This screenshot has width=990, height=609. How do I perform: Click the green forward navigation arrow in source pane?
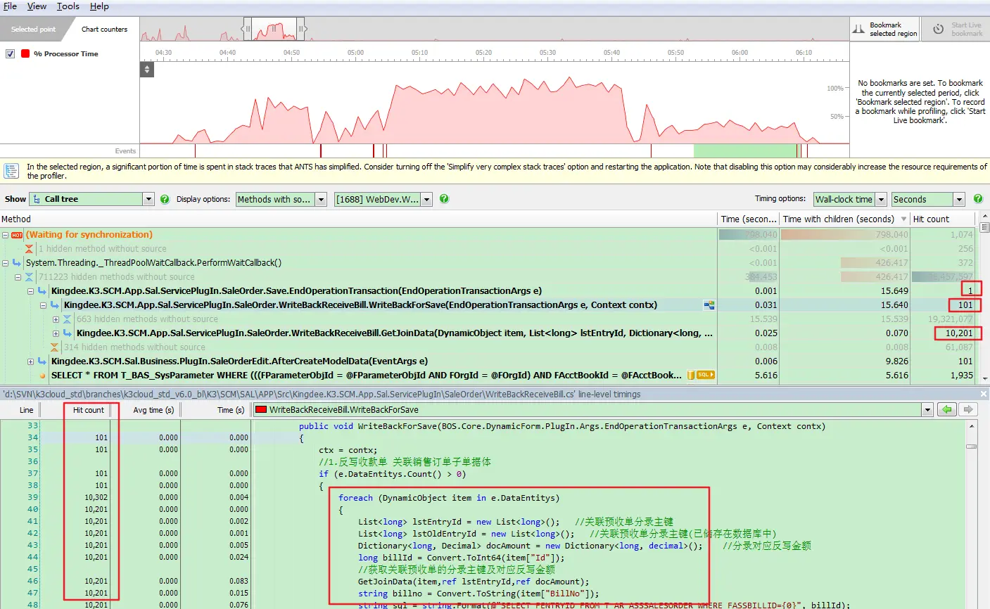point(969,409)
